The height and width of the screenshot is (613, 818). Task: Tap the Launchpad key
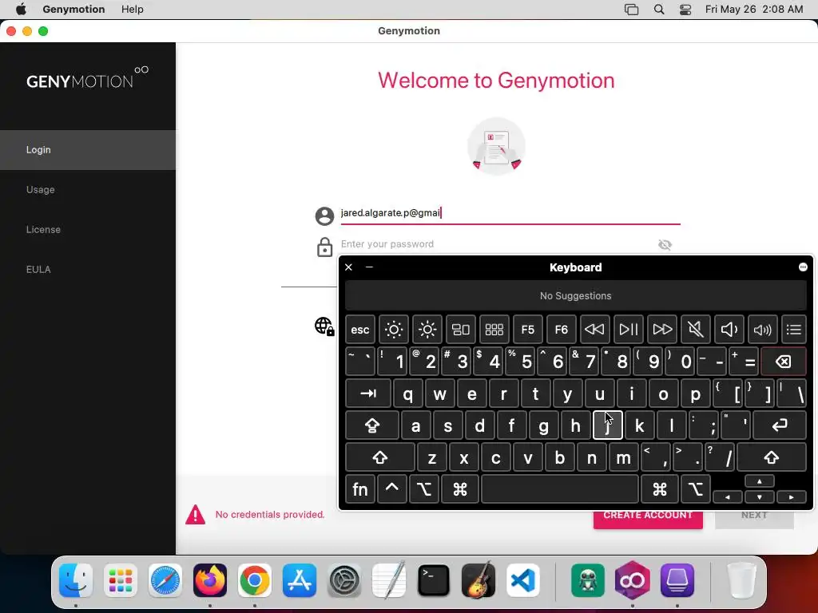coord(494,330)
